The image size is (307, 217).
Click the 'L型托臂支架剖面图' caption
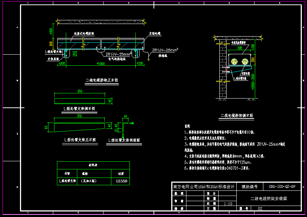[x=124, y=140]
